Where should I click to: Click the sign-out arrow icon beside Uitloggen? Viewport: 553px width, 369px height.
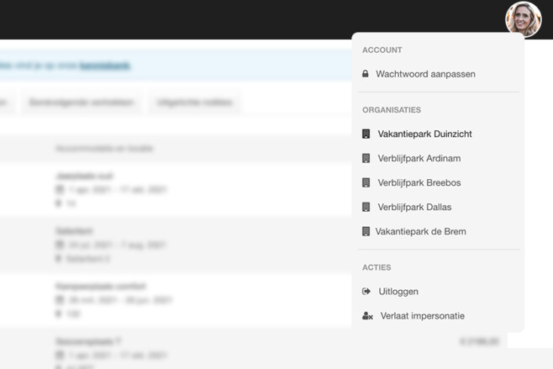point(366,292)
